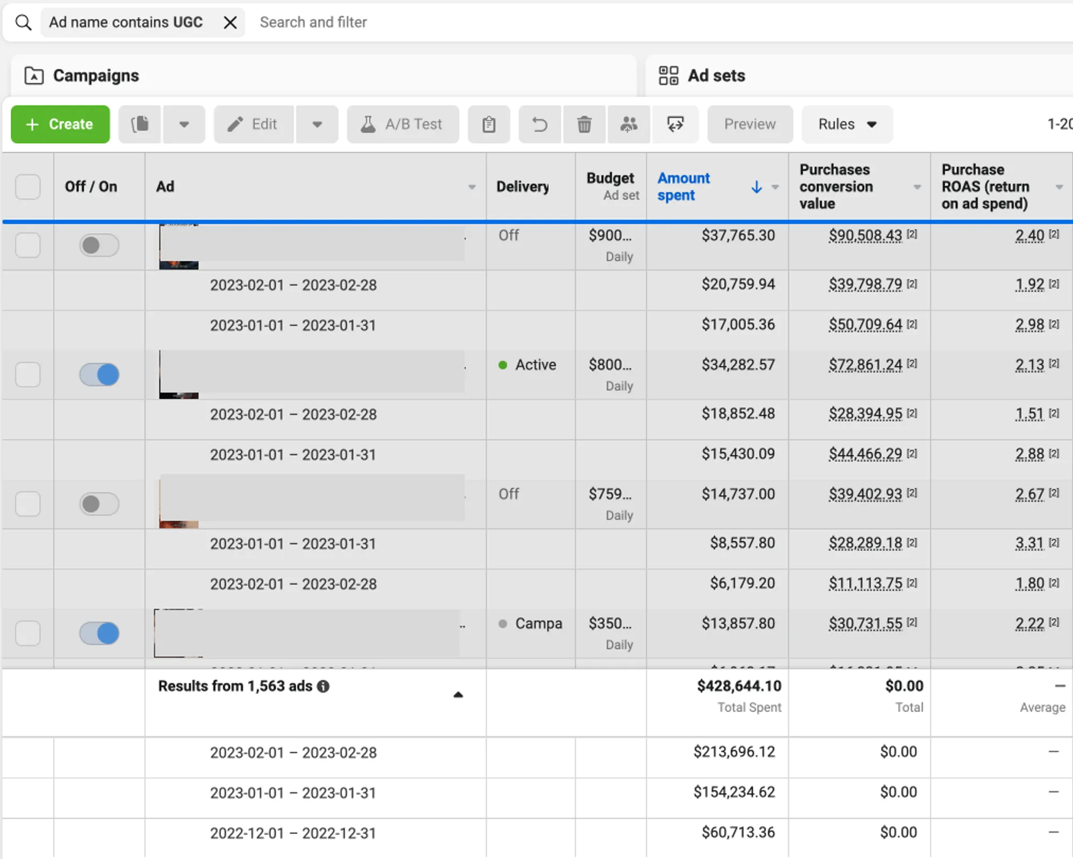
Task: Click the green Create button
Action: tap(60, 124)
